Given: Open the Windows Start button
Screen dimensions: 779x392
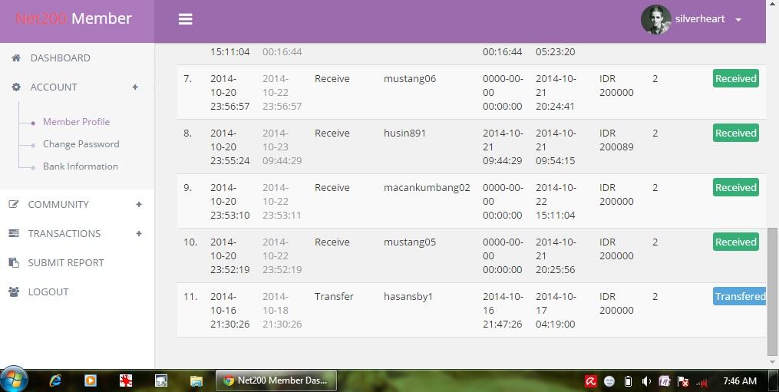Looking at the screenshot, I should (14, 380).
